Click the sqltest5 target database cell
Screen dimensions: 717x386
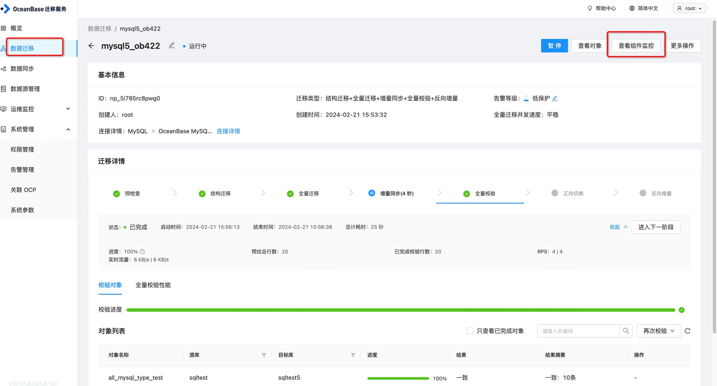click(289, 378)
